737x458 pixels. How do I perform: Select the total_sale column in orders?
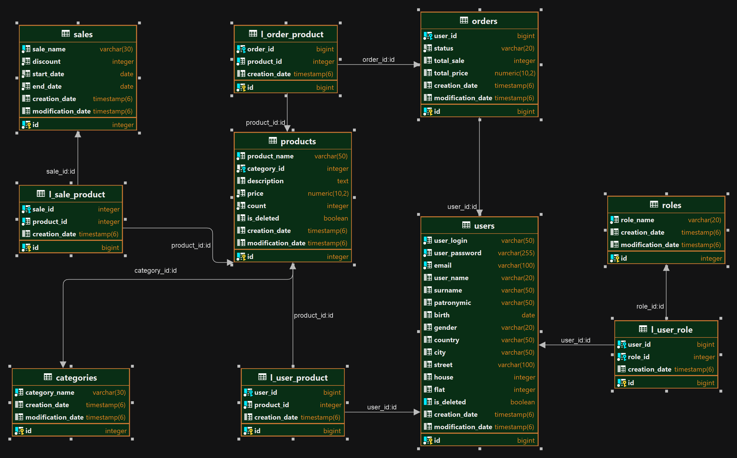(x=479, y=61)
